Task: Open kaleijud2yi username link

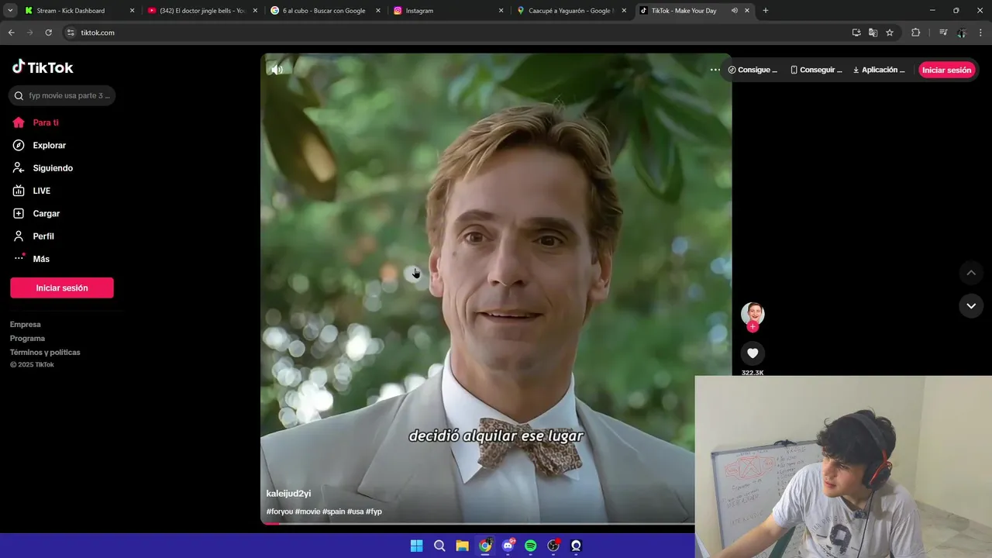Action: click(x=288, y=494)
